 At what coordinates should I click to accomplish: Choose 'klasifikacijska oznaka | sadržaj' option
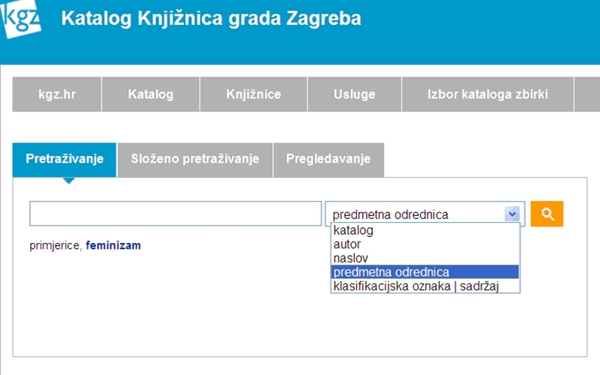[x=415, y=286]
